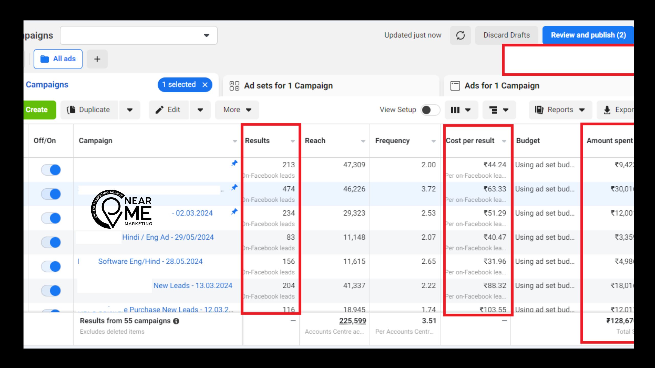
Task: Open the More dropdown menu
Action: pyautogui.click(x=237, y=110)
